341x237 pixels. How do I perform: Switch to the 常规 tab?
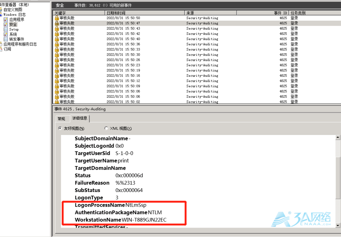coord(61,119)
